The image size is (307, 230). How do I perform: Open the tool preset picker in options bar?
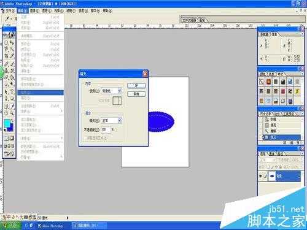pyautogui.click(x=8, y=19)
